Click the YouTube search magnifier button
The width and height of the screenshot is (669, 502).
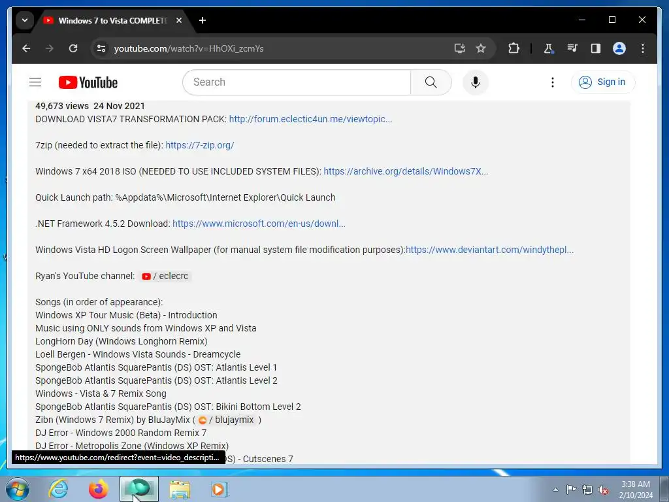[431, 82]
